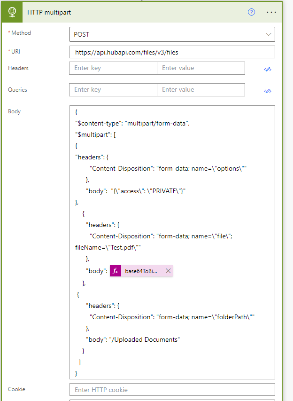Switch Headers to text mode via pencil icon
This screenshot has height=401, width=293.
click(x=268, y=69)
